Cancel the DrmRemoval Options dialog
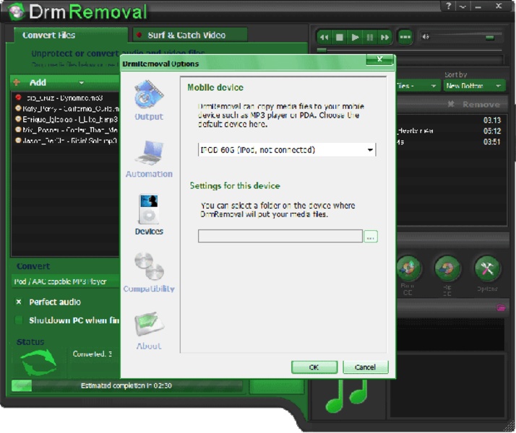The width and height of the screenshot is (516, 433). [365, 367]
